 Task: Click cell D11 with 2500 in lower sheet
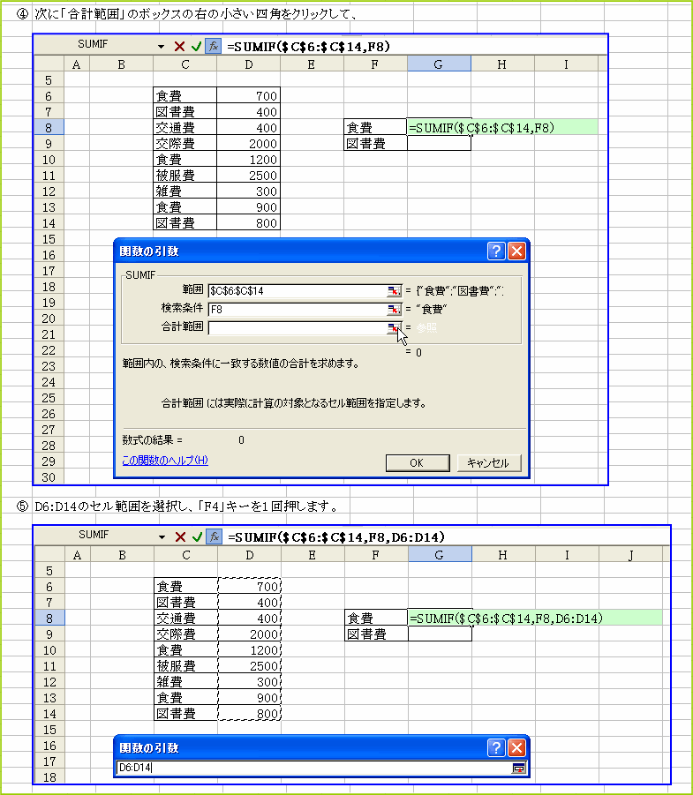250,666
